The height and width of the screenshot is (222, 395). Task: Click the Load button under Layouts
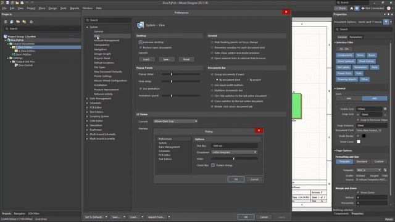147,59
